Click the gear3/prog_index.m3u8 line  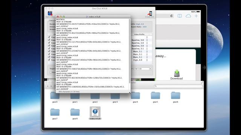(67, 46)
